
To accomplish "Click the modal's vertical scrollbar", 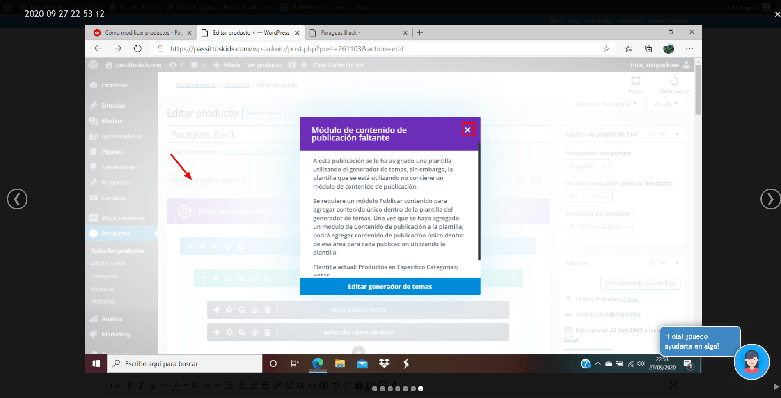I will (479, 201).
